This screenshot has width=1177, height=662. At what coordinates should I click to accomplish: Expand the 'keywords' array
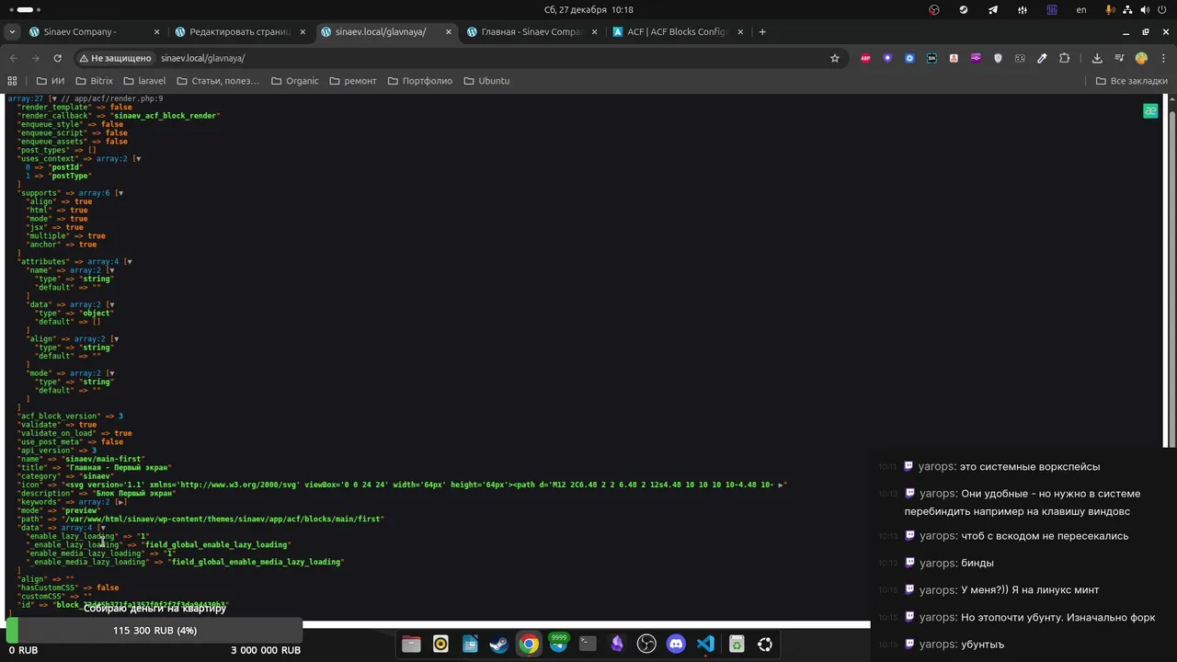(121, 502)
